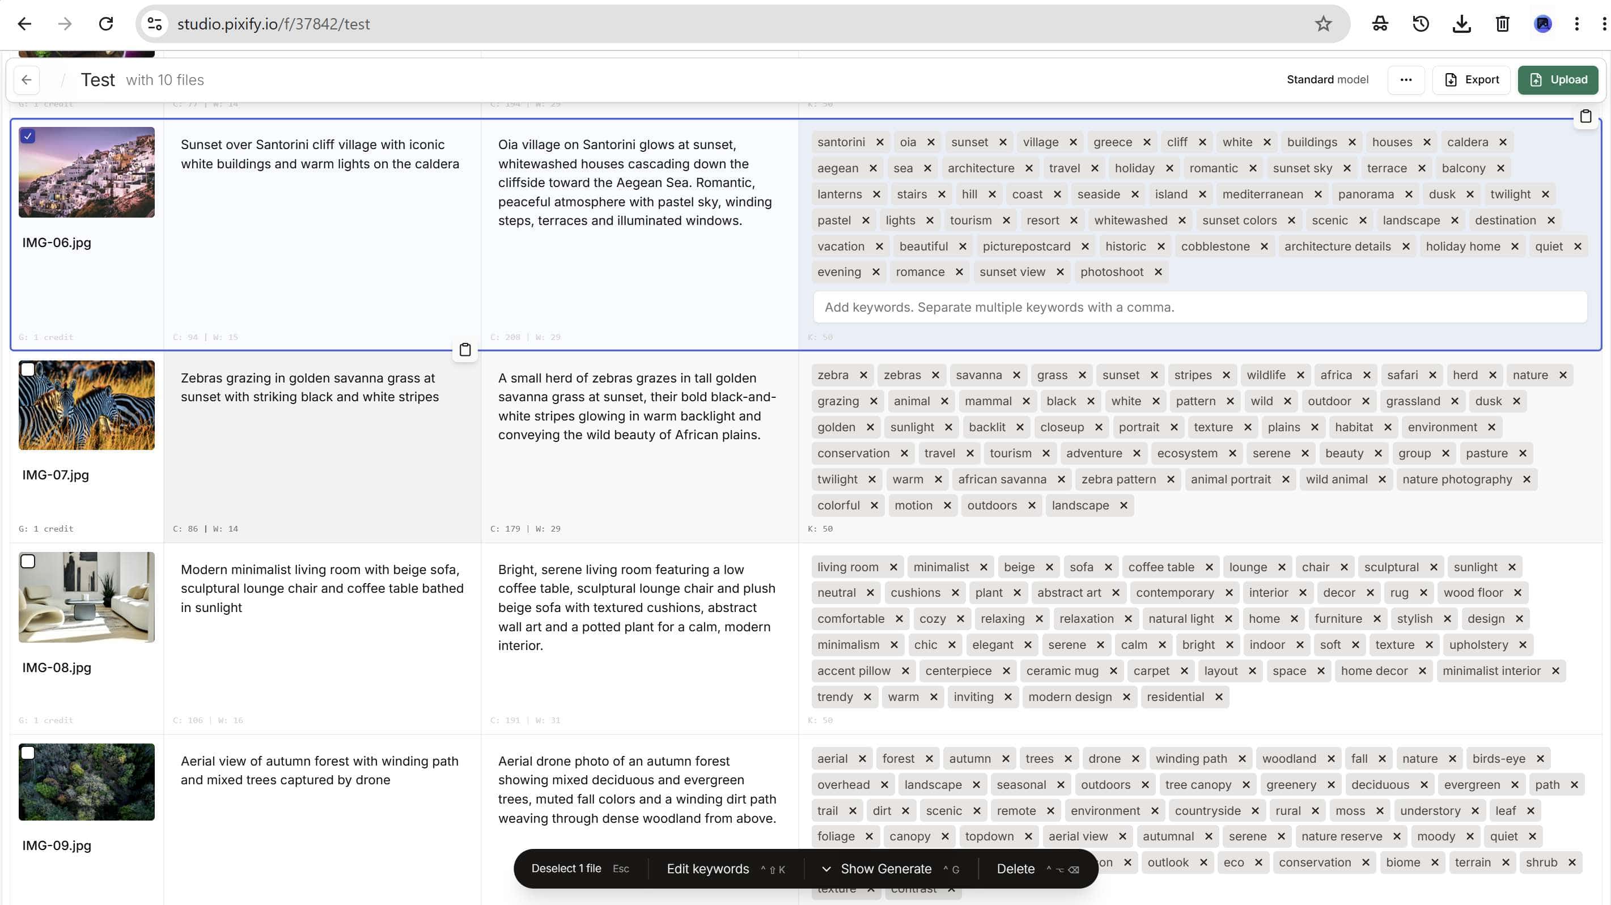Open the Chrome three-dot menu

click(1576, 24)
